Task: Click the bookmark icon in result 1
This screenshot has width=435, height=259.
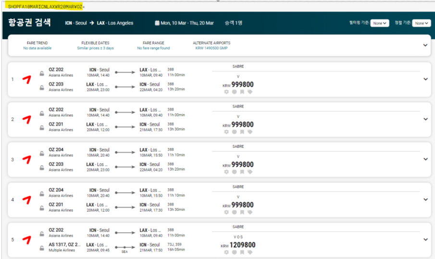Action: 242,92
